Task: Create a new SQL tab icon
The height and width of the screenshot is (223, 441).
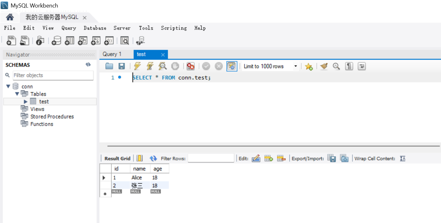Action: [x=11, y=40]
